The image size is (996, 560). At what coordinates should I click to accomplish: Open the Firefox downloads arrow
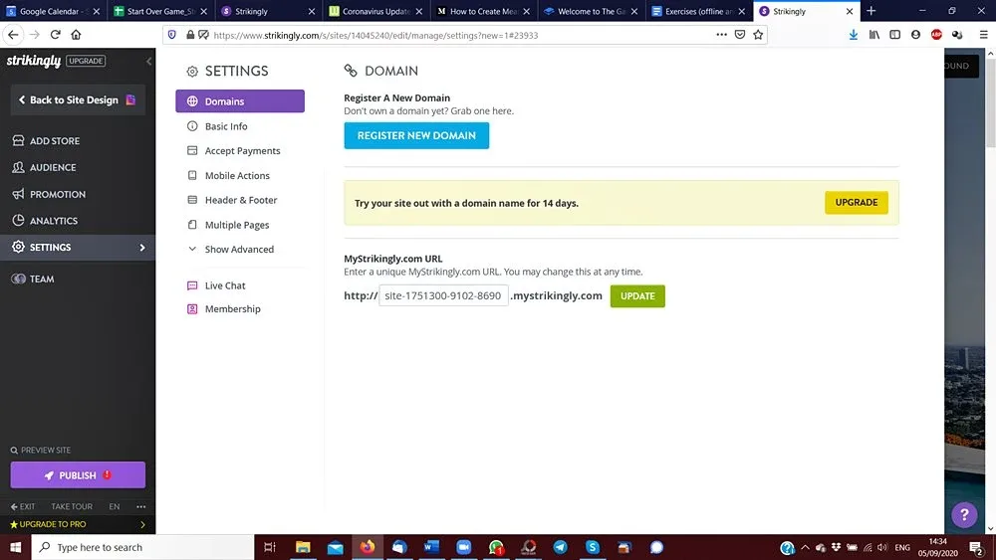tap(854, 35)
